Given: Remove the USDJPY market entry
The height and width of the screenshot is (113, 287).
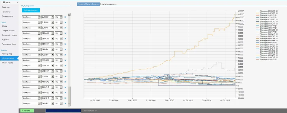Looking at the screenshot, I should pos(65,76).
